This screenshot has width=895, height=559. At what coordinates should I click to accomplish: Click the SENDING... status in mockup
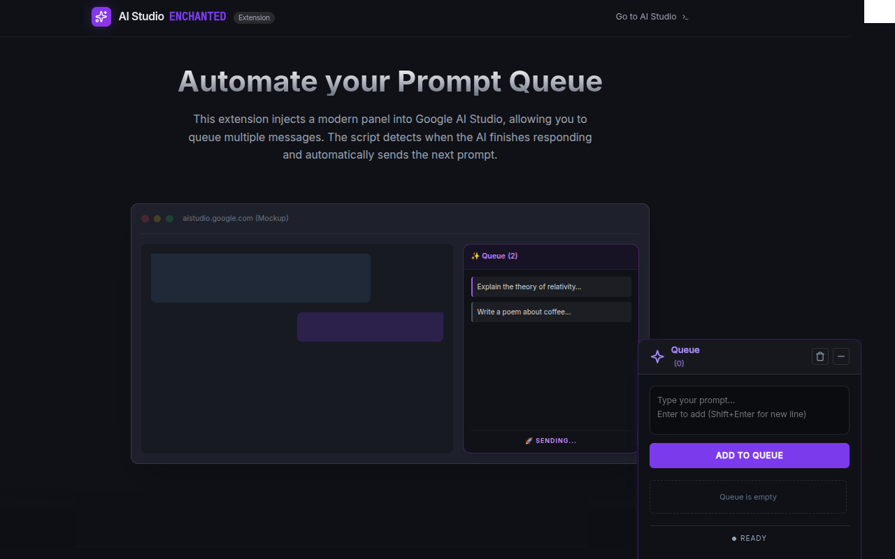[551, 441]
